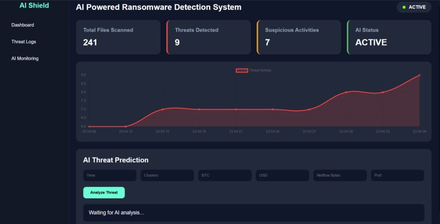
Task: Click the 6.0 y-axis label
Action: point(84,126)
